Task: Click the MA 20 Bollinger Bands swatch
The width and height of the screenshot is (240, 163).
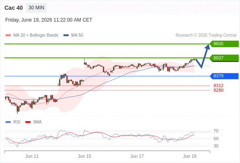Action: (x=8, y=35)
